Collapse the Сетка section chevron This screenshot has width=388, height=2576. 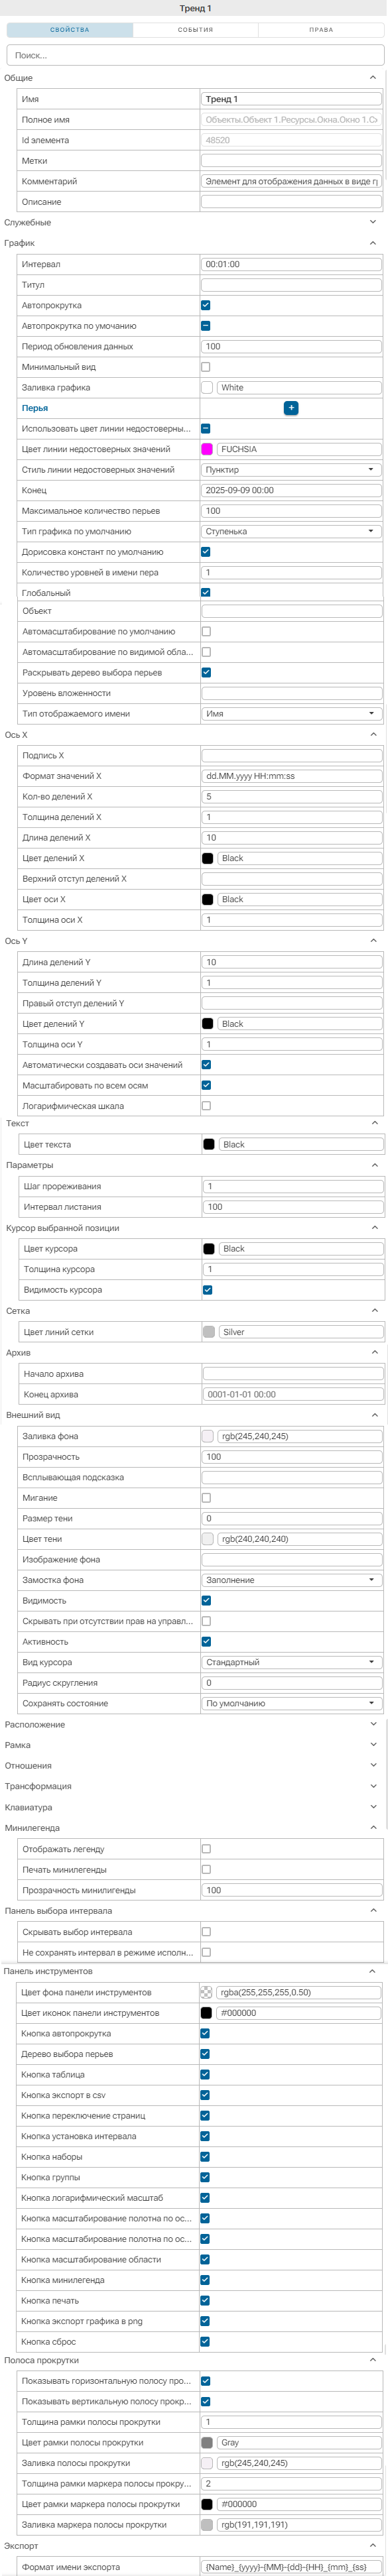pos(374,1311)
